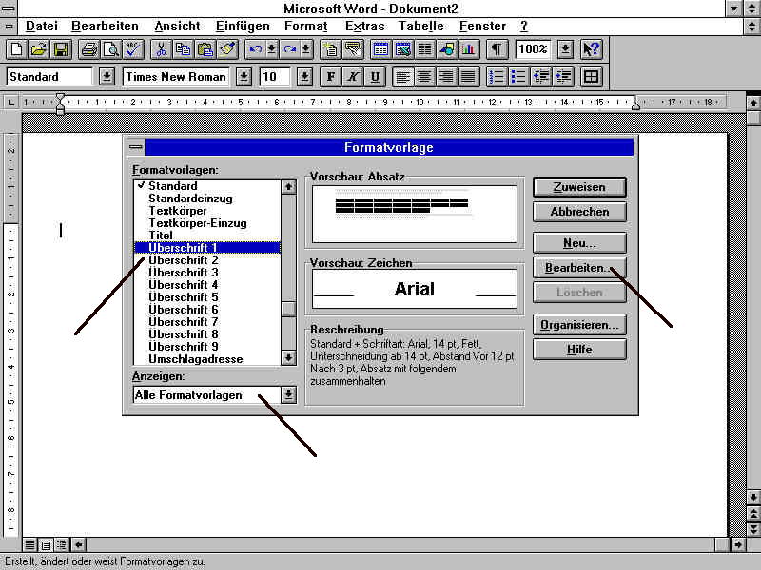
Task: Click the Neu... button
Action: tap(579, 243)
